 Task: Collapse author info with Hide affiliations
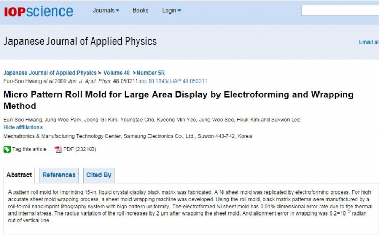(23, 127)
